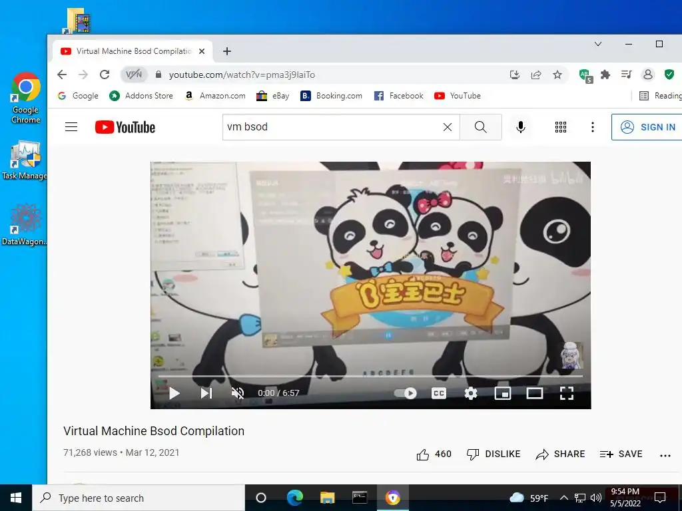Open the notification center
The width and height of the screenshot is (682, 511).
click(x=660, y=498)
